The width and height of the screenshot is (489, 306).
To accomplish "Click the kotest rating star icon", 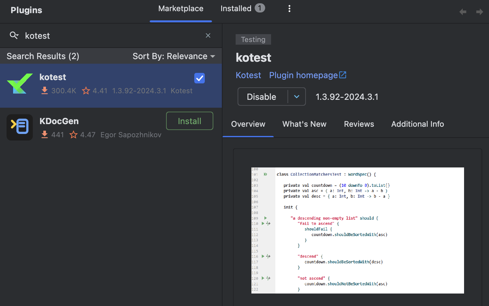I will 86,91.
